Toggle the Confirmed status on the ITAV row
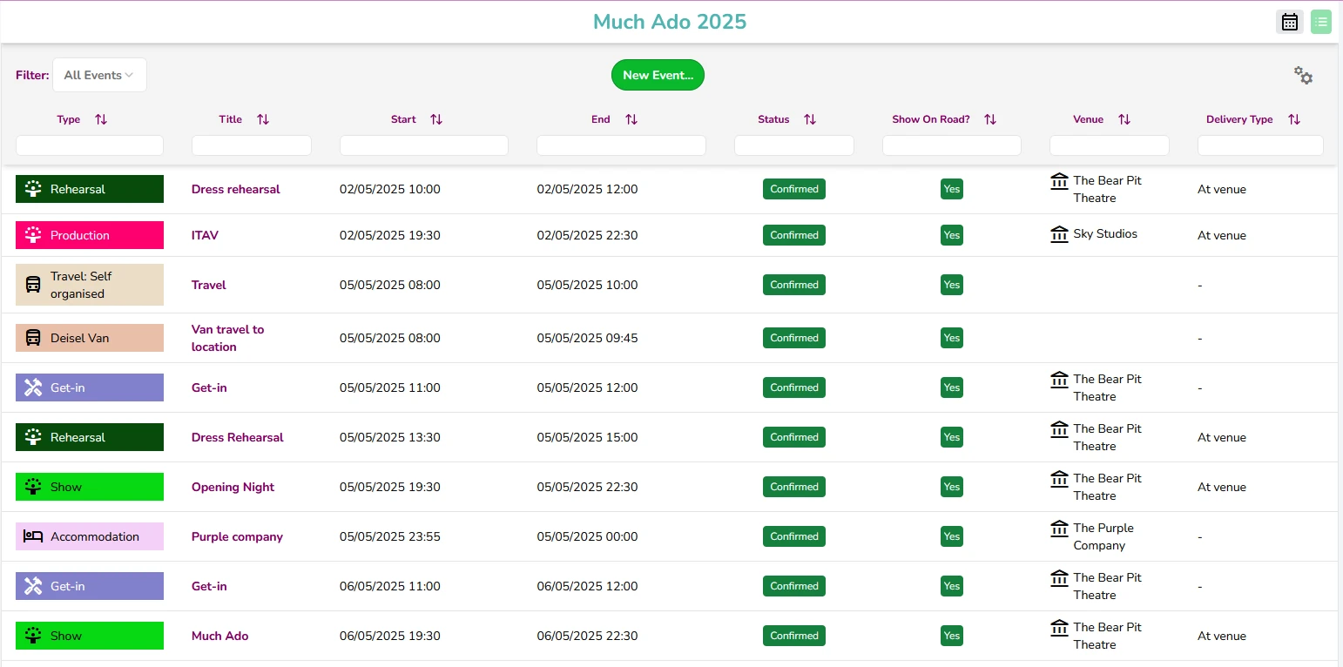The height and width of the screenshot is (667, 1343). click(793, 235)
